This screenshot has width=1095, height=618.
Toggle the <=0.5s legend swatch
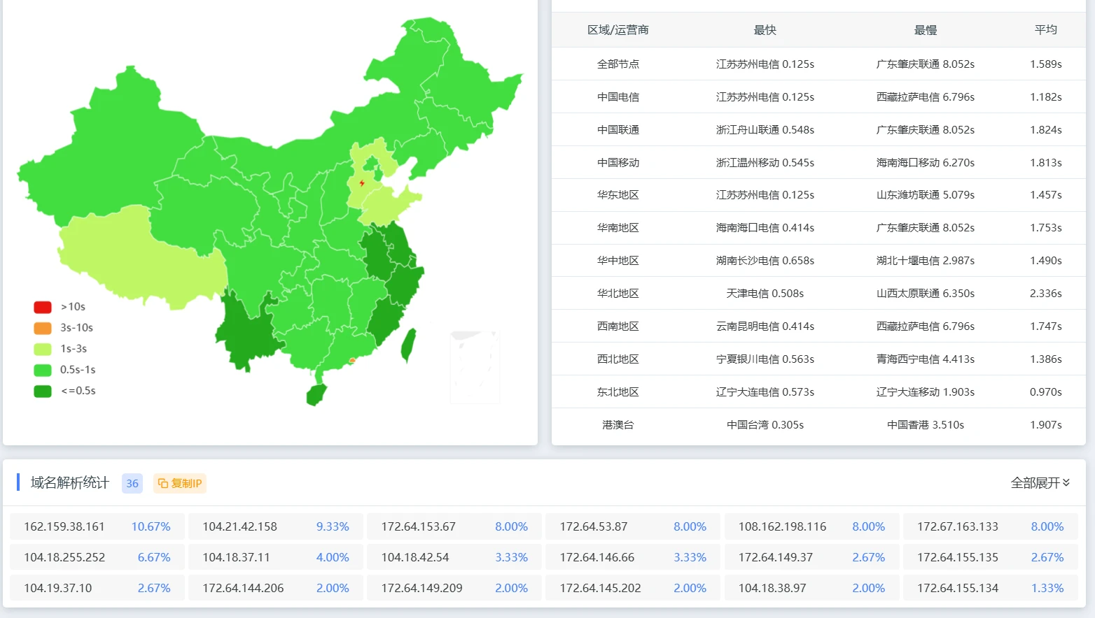click(x=43, y=391)
